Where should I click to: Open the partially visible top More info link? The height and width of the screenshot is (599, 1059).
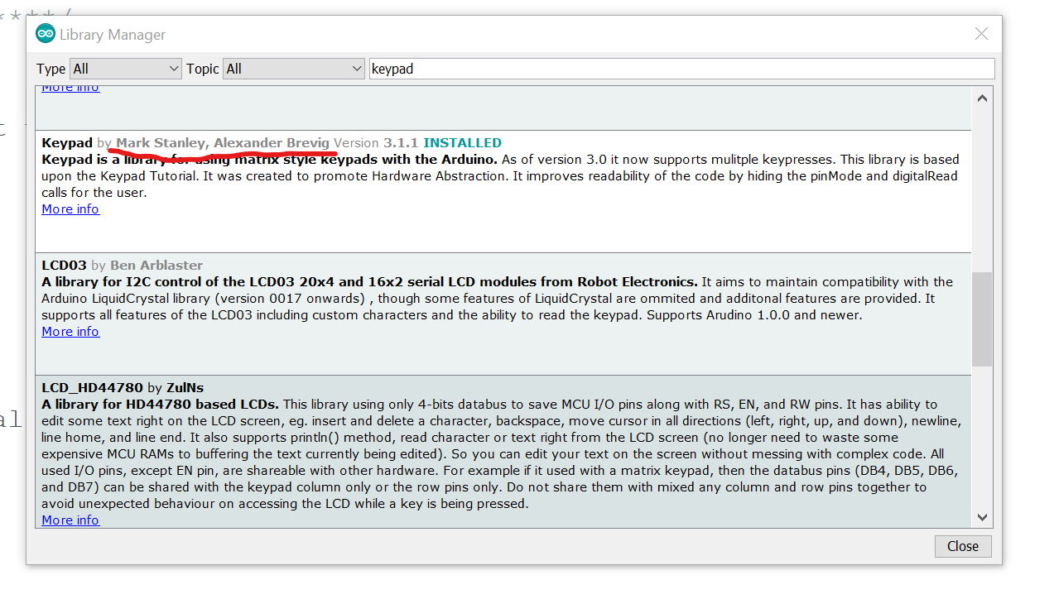coord(70,88)
